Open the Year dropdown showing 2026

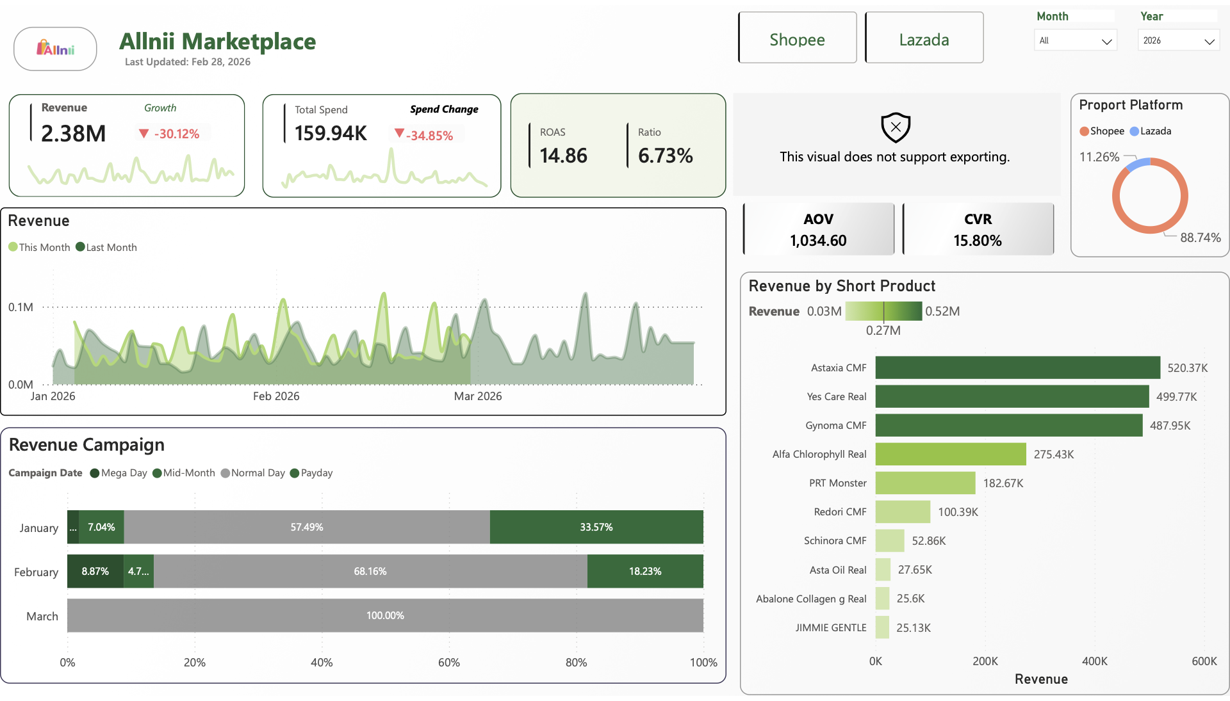[1179, 40]
